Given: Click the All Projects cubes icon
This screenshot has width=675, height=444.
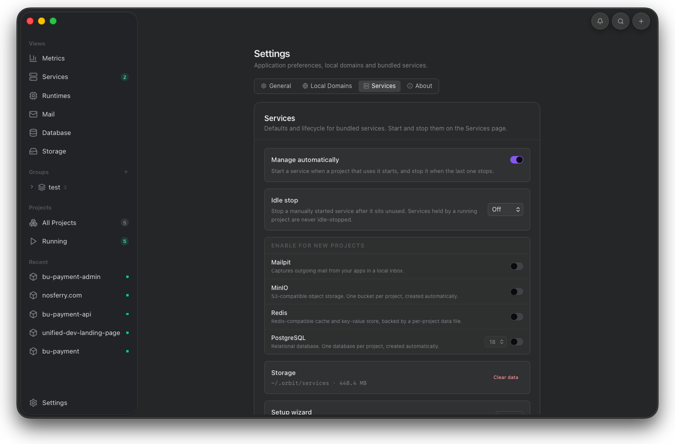Looking at the screenshot, I should [x=33, y=222].
